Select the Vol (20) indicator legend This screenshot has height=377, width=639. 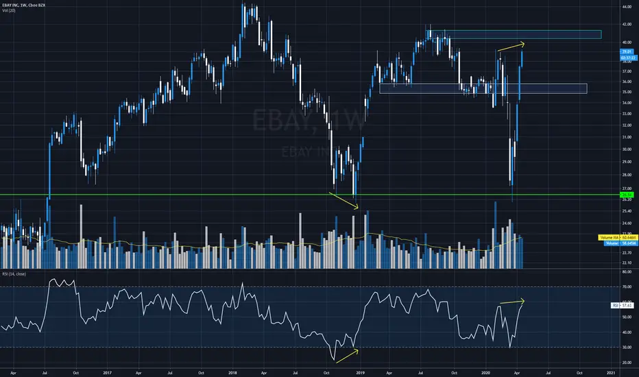(9, 10)
